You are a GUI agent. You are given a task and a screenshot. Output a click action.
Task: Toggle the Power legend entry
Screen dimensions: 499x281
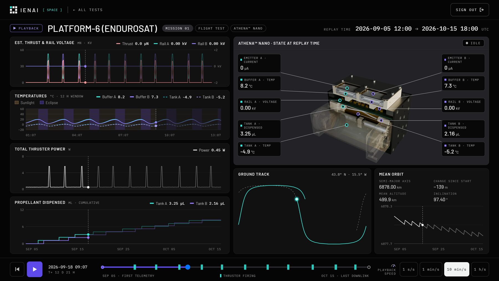point(209,150)
